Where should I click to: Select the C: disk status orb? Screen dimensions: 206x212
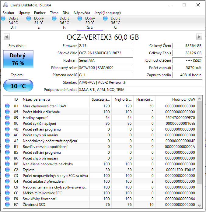click(105, 19)
